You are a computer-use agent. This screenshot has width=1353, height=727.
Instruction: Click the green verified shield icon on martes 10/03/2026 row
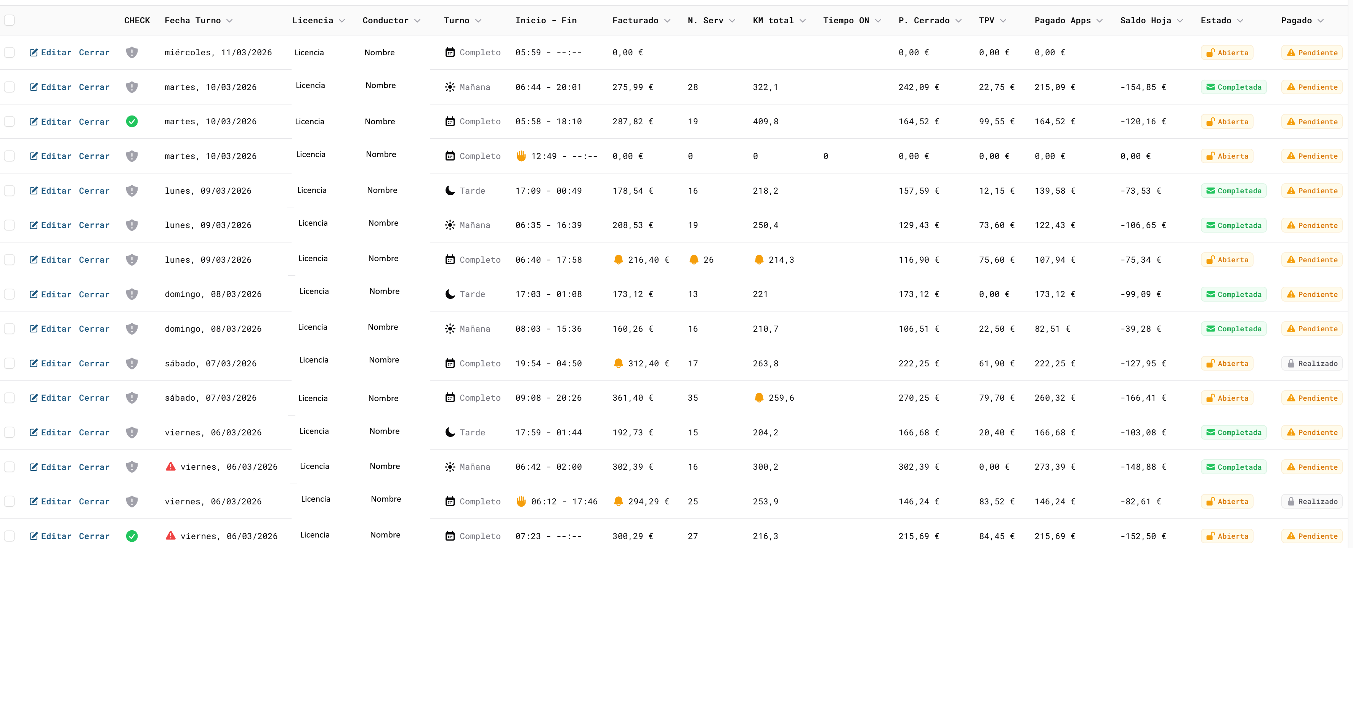(132, 121)
